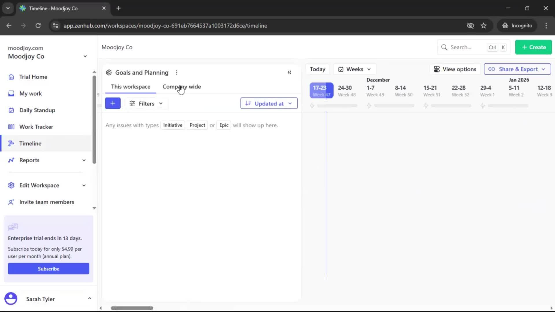Image resolution: width=555 pixels, height=312 pixels.
Task: Click the My work sidebar icon
Action: click(11, 93)
